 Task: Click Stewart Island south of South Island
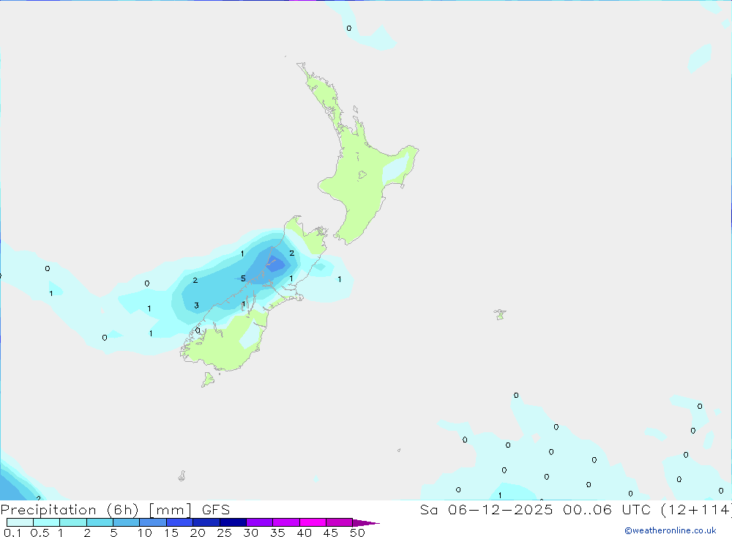208,379
